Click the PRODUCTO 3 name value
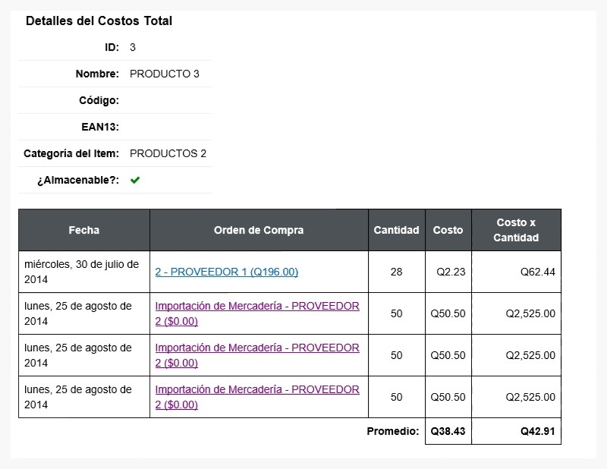The image size is (607, 469). coord(165,74)
